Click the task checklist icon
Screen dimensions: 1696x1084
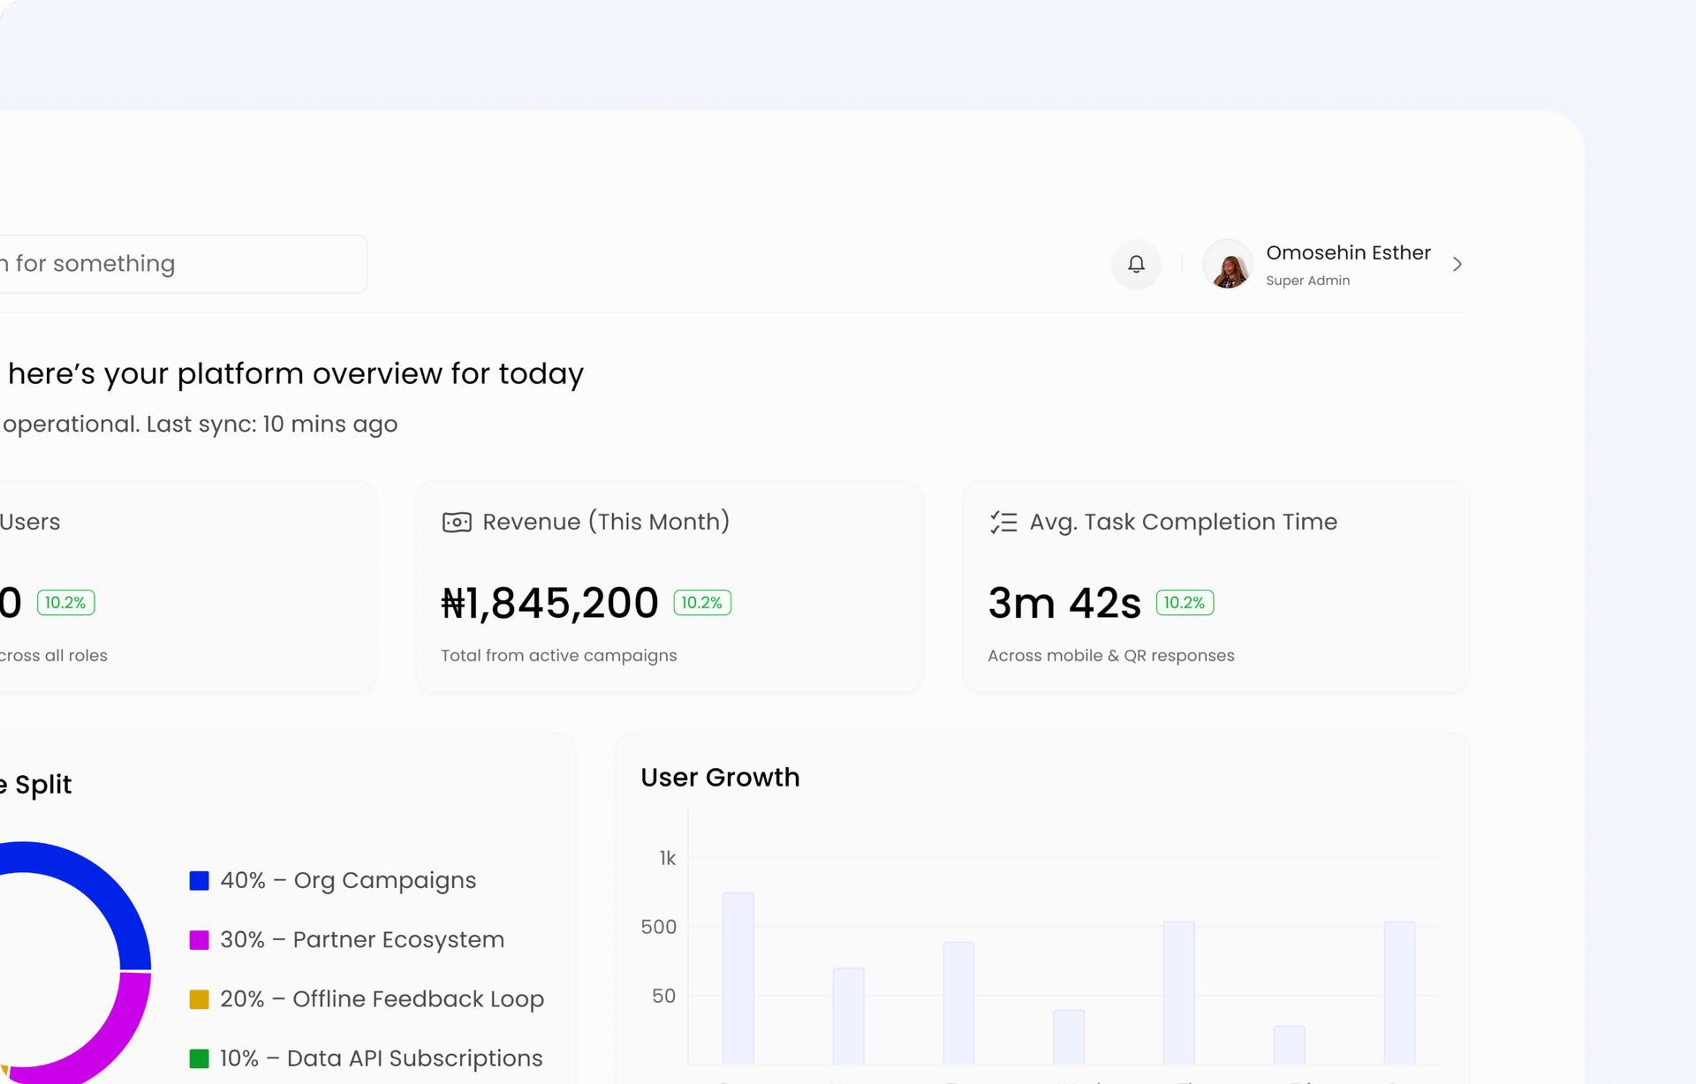coord(1003,523)
